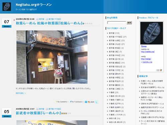Viewport: 167px width, 125px height.
Task: Open archive category 東京都:豊島区 (10)
Action: [x=117, y=63]
